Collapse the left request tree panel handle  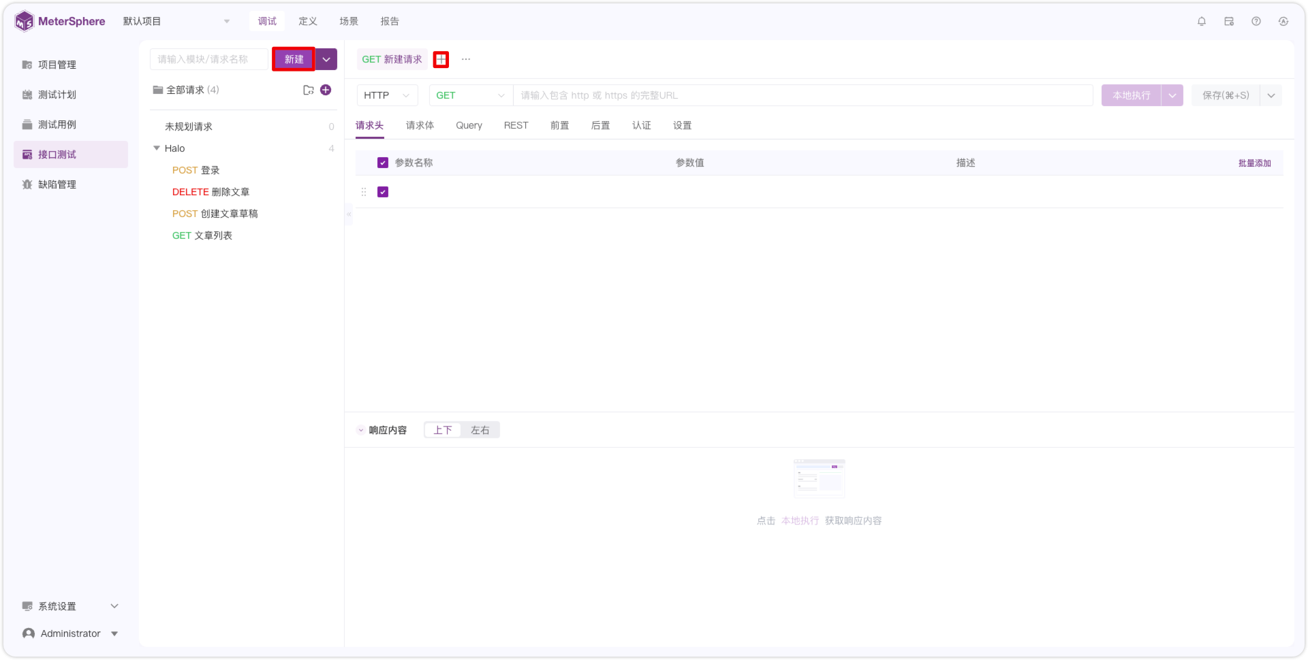pyautogui.click(x=349, y=214)
